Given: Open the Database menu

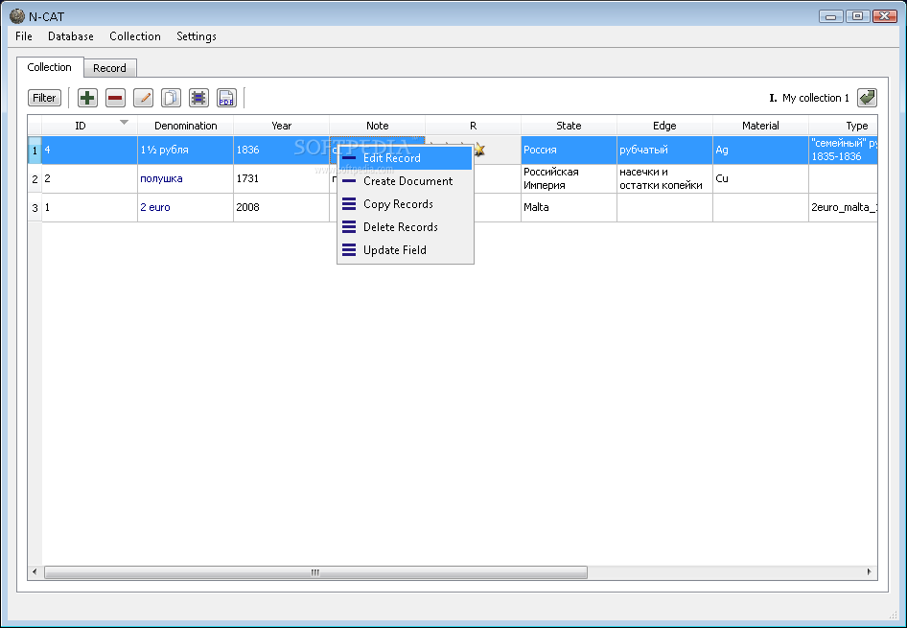Looking at the screenshot, I should (x=71, y=36).
